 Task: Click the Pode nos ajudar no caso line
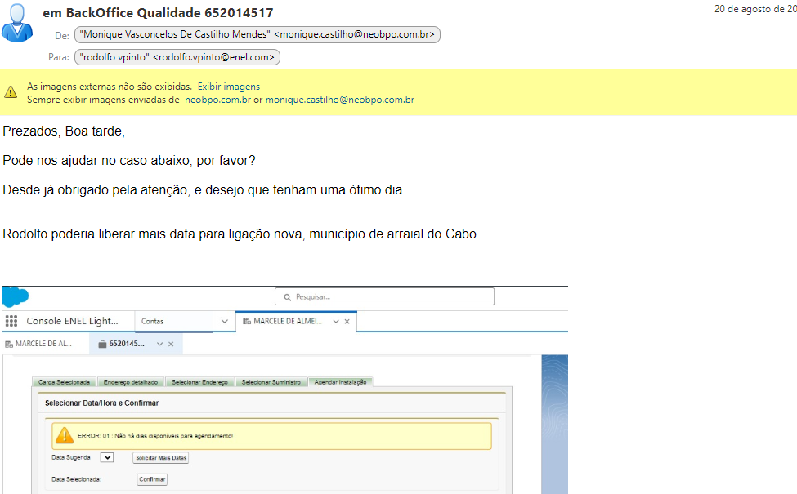pyautogui.click(x=129, y=161)
